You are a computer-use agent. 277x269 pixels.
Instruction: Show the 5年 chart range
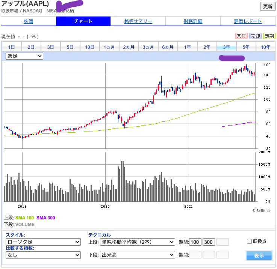click(246, 47)
